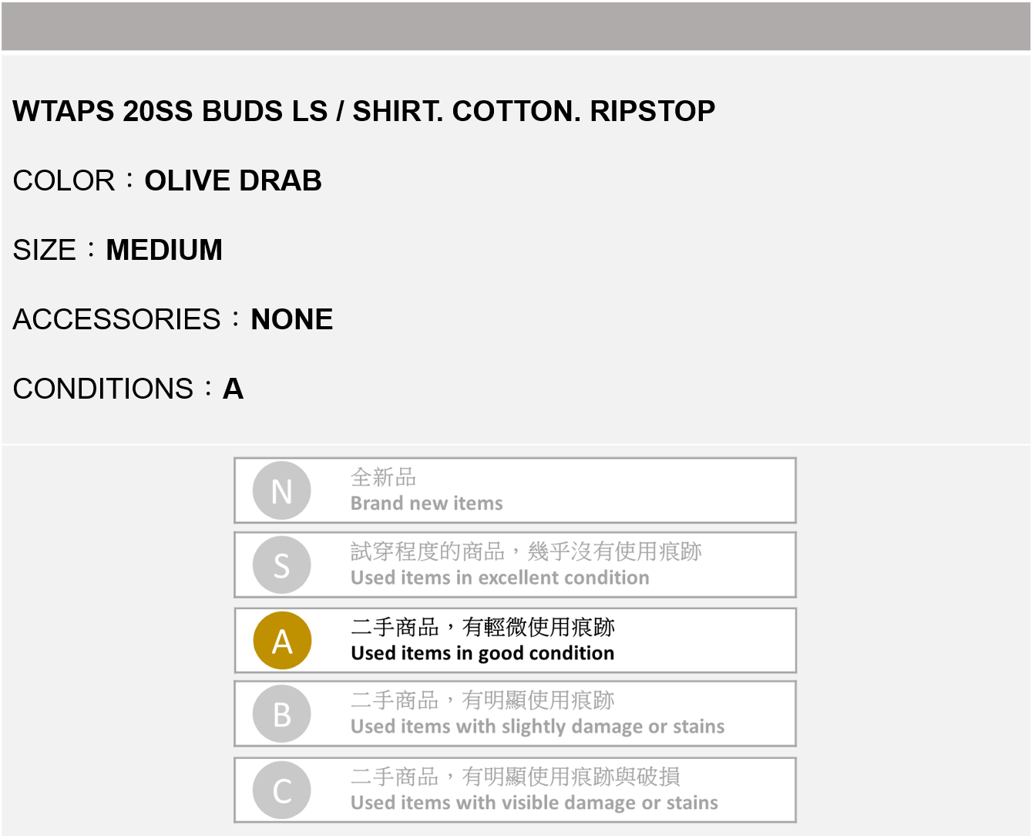1035x839 pixels.
Task: Click the bold A after CONDITIONS
Action: click(233, 389)
